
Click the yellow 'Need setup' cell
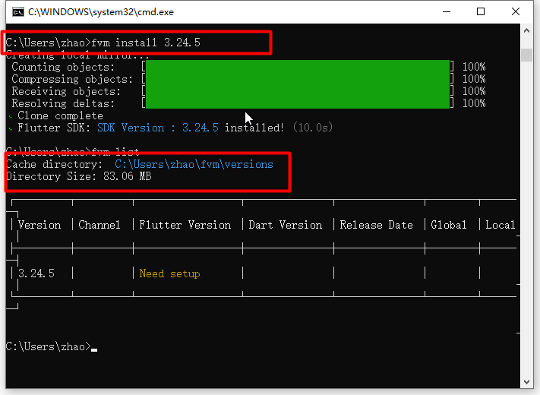169,273
